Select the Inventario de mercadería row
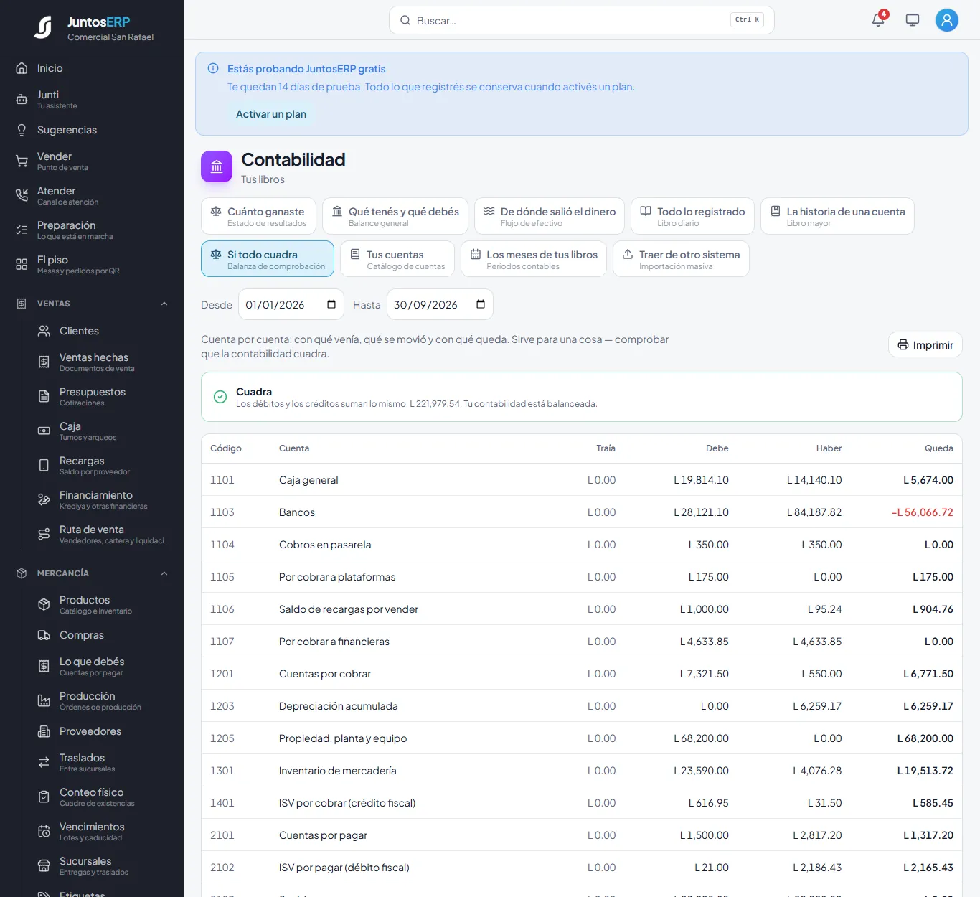 click(582, 770)
